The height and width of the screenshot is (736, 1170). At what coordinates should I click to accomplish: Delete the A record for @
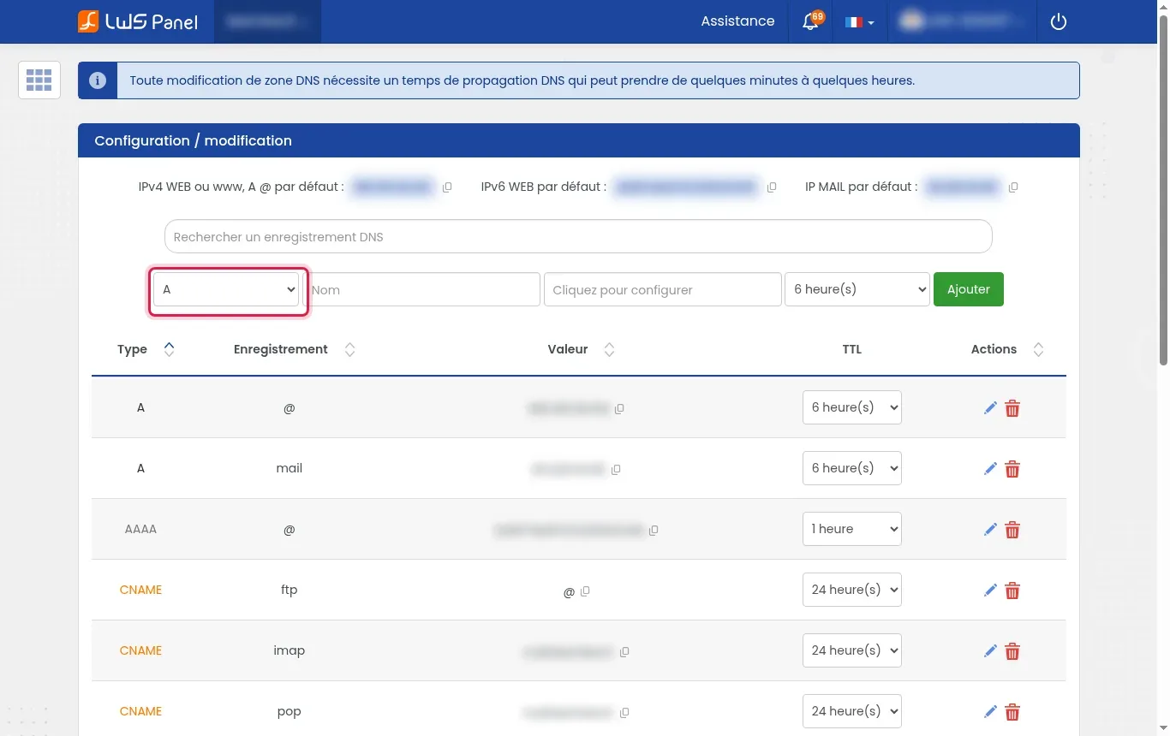(x=1012, y=408)
